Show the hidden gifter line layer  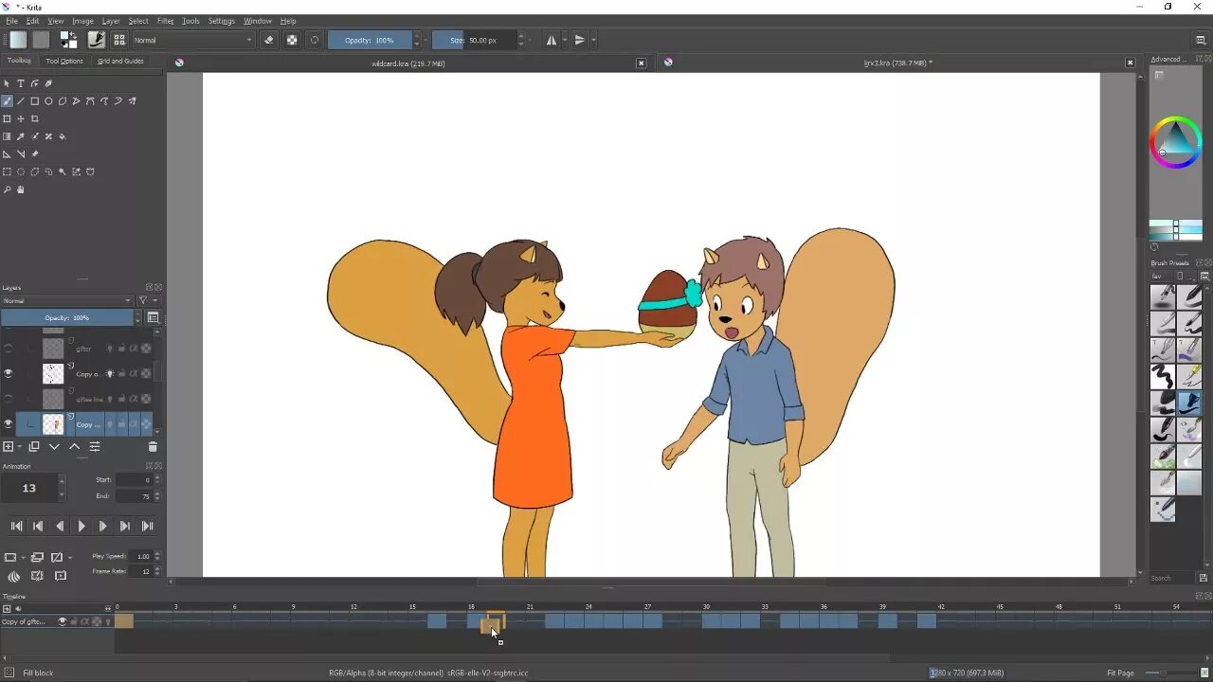9,399
